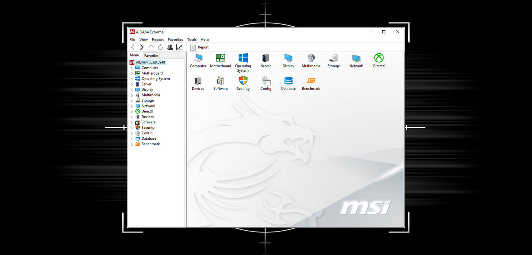Image resolution: width=532 pixels, height=255 pixels.
Task: Expand the Computer tree node
Action: [x=132, y=68]
